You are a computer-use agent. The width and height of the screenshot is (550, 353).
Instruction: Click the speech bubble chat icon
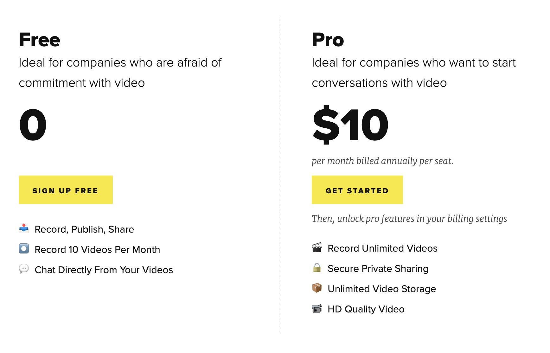pyautogui.click(x=24, y=269)
